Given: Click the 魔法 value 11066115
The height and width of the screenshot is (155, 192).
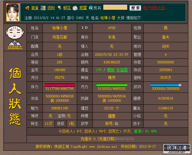Looking at the screenshot, I should coord(165,108).
